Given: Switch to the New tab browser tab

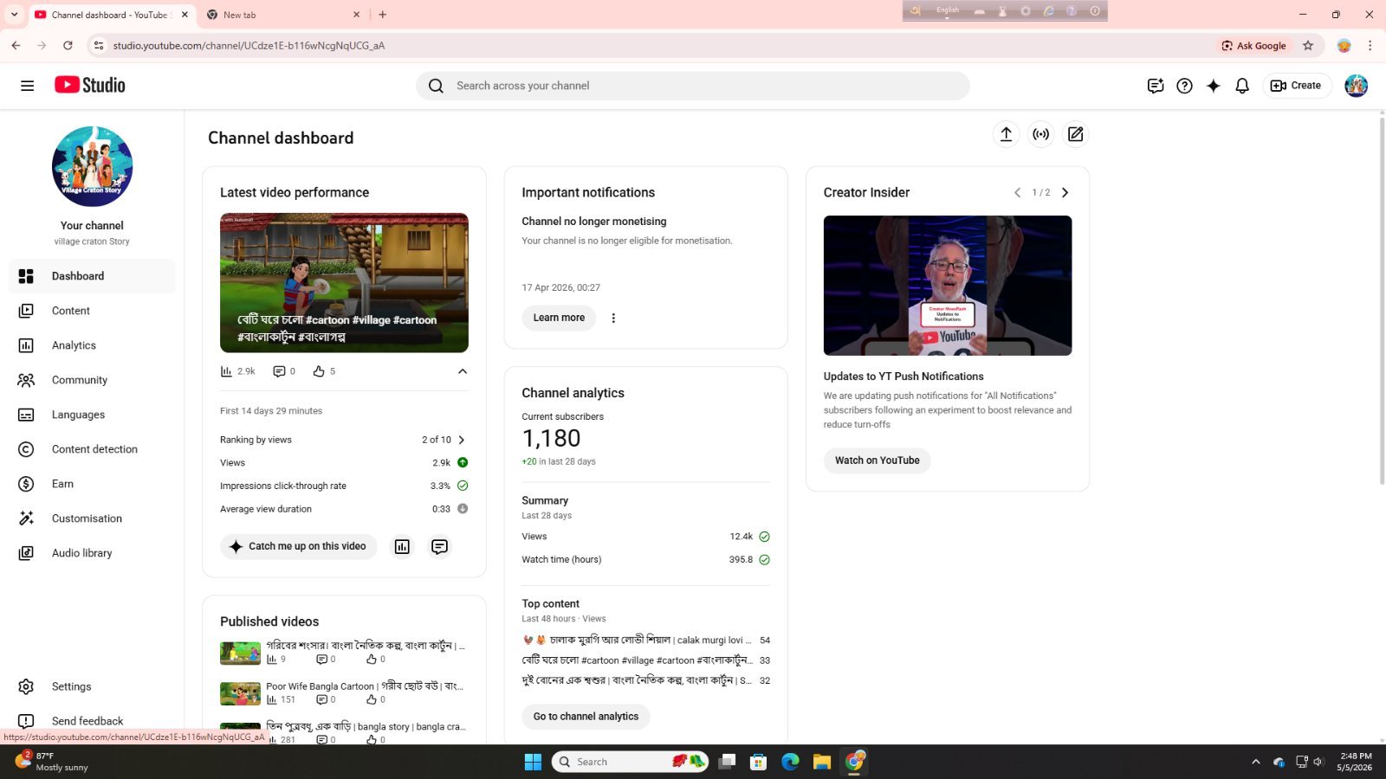Looking at the screenshot, I should (283, 15).
